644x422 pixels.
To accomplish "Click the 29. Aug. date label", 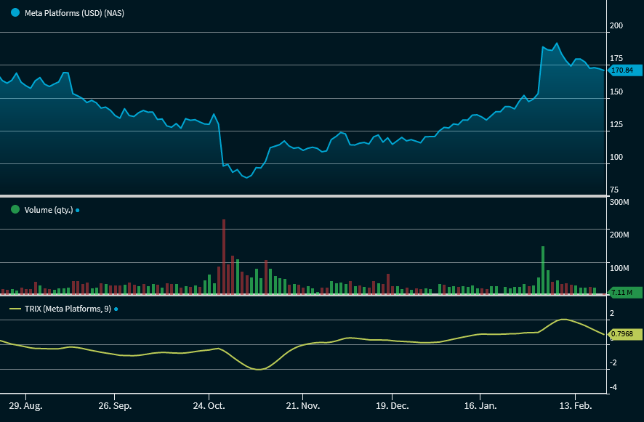I will [24, 405].
